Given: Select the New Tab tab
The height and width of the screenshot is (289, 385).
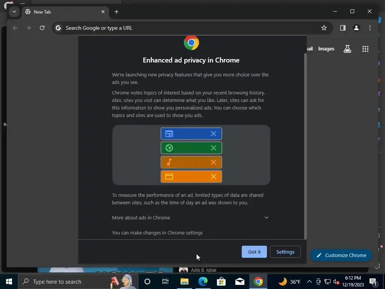Looking at the screenshot, I should tap(65, 12).
